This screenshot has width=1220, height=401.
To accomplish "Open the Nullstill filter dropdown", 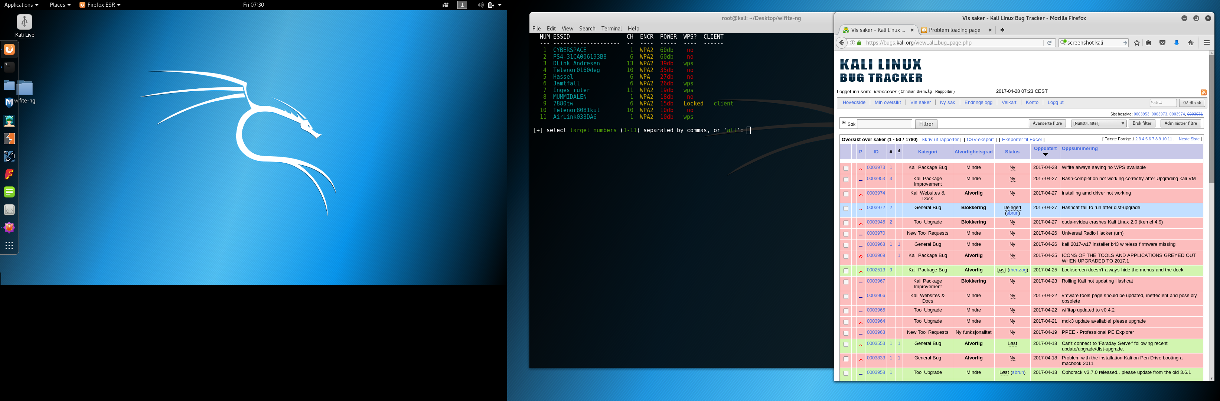I will point(1098,124).
